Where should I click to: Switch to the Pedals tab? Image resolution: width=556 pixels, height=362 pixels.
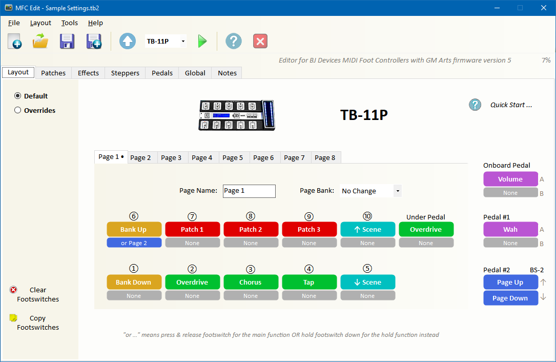[x=162, y=73]
